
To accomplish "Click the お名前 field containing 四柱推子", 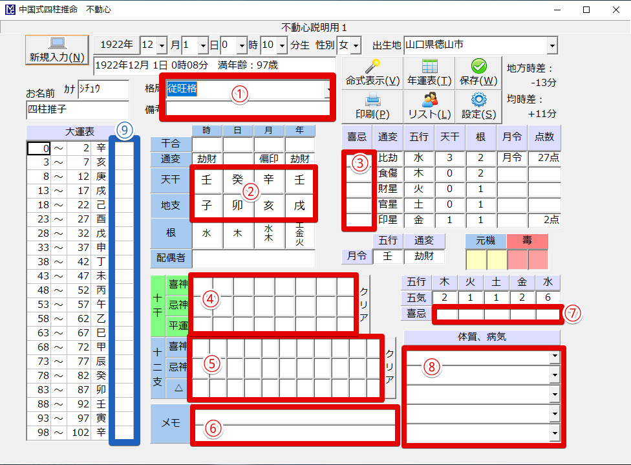I will coord(76,109).
